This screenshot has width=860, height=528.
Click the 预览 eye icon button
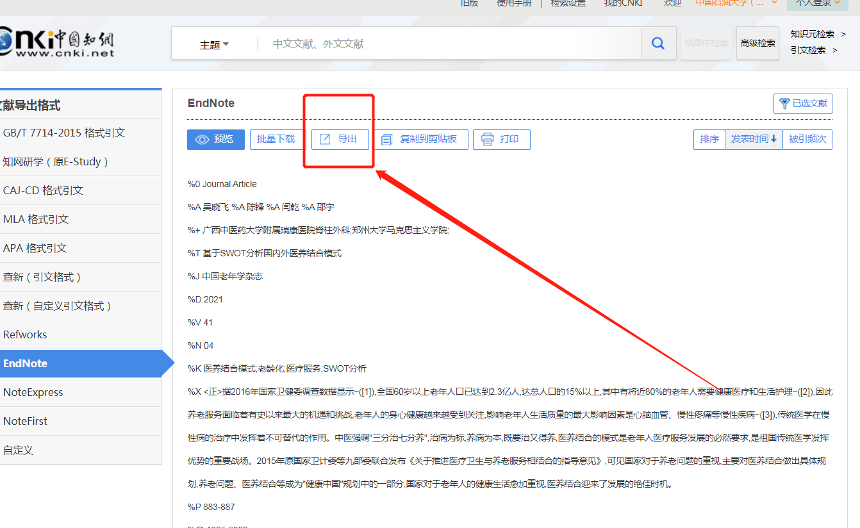click(x=203, y=139)
